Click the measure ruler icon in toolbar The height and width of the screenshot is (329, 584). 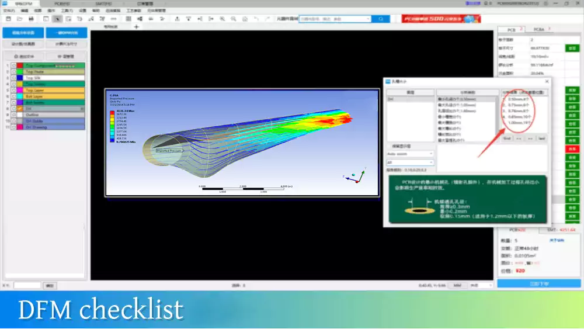(114, 19)
